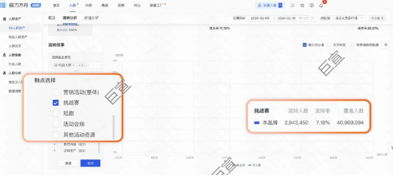The image size is (393, 175).
Task: Check the 自然内容 (0/2) checkbox
Action: click(x=59, y=144)
